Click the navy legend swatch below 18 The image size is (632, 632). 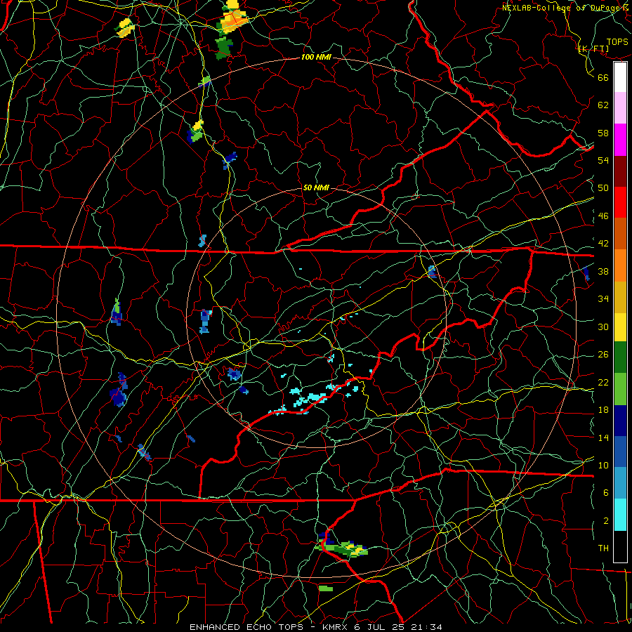pyautogui.click(x=620, y=421)
